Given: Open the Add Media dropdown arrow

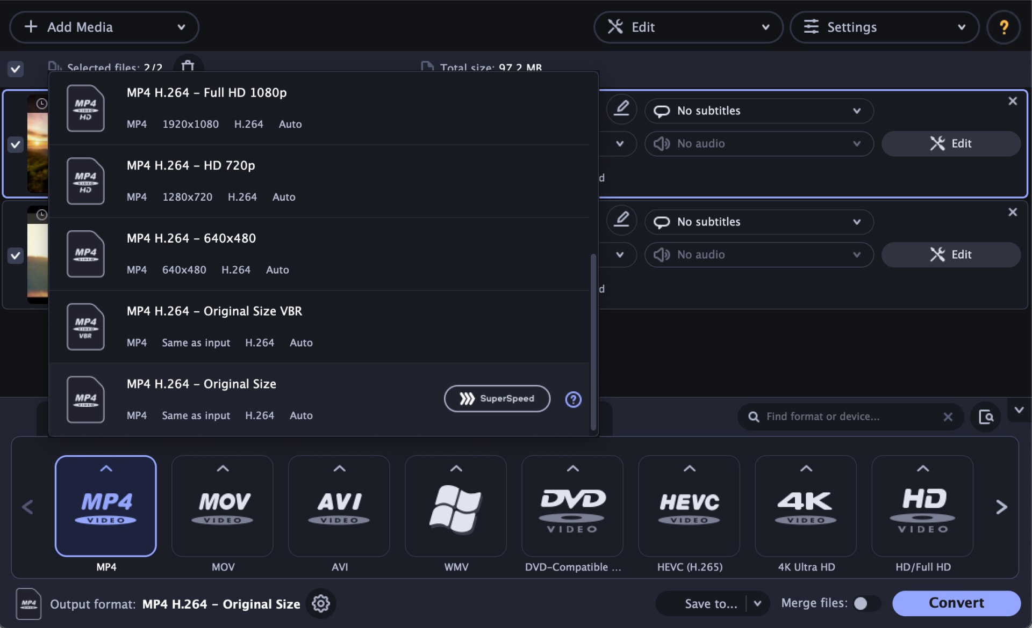Looking at the screenshot, I should click(181, 27).
